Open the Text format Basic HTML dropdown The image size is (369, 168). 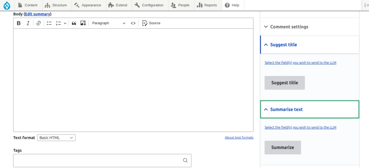57,138
